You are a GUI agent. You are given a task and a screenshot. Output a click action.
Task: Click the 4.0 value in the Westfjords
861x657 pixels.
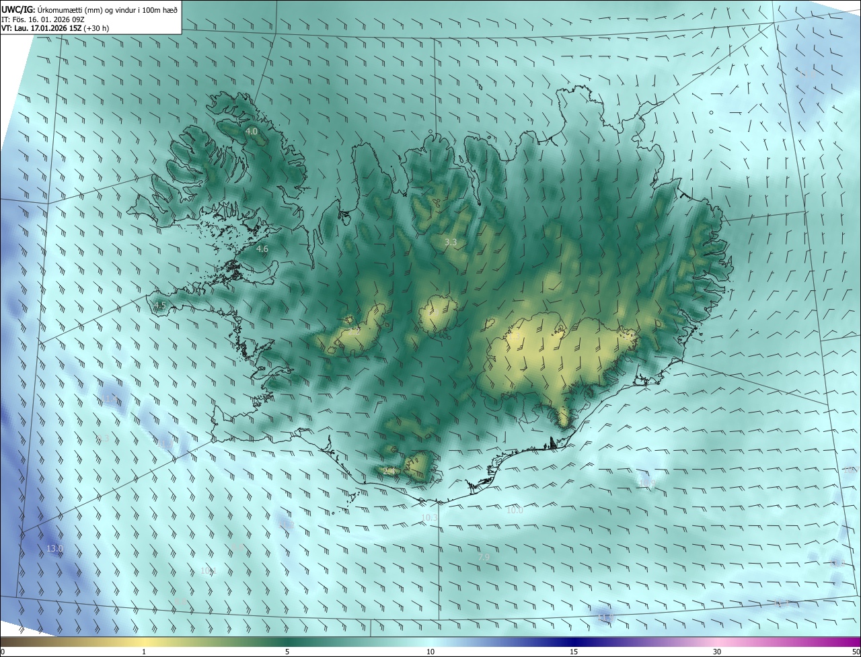tap(252, 132)
